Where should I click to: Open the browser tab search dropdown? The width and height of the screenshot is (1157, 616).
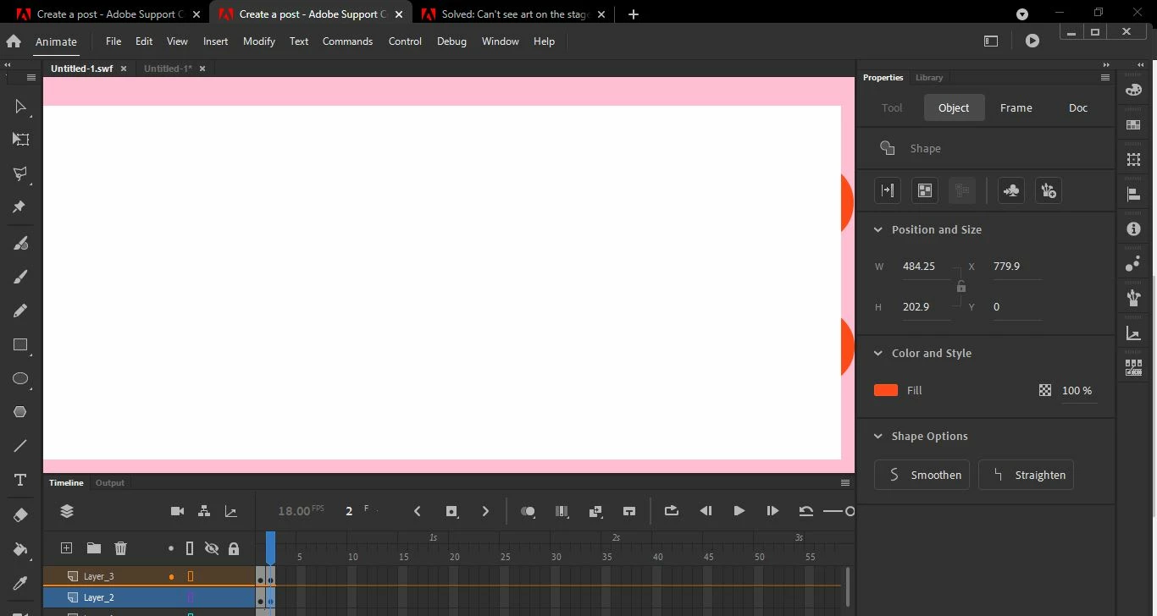coord(1022,14)
